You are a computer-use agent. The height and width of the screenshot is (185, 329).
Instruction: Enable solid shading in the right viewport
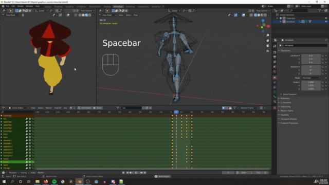pyautogui.click(x=259, y=15)
